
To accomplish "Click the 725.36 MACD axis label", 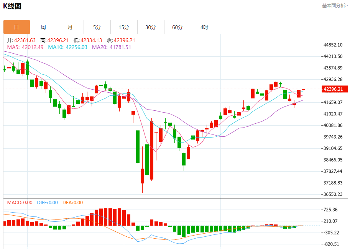I will click(330, 210).
